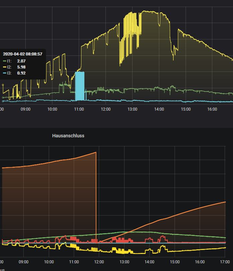Open the Hausanschluss panel title menu

(68, 136)
